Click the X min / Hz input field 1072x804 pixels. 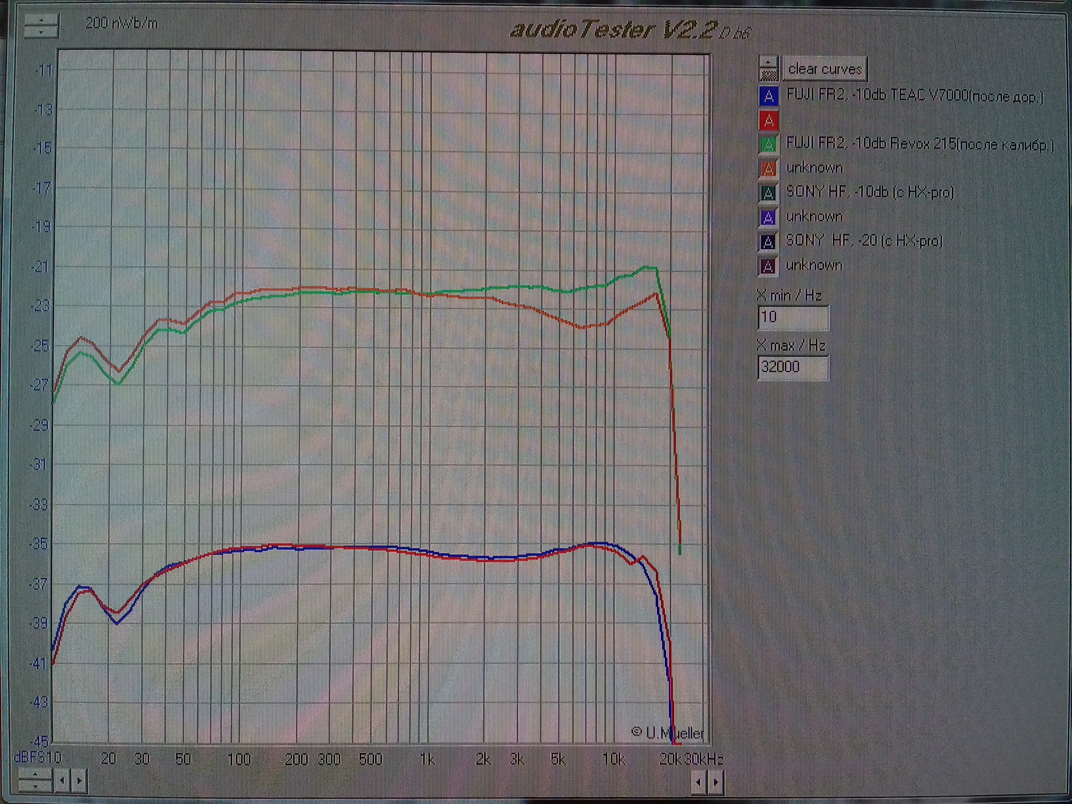[792, 317]
